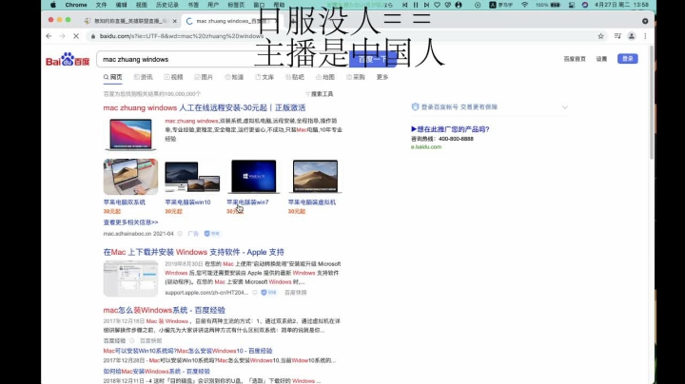Open 百度快照 for Apple support result
Viewport: 685px width, 384px height.
(x=296, y=293)
